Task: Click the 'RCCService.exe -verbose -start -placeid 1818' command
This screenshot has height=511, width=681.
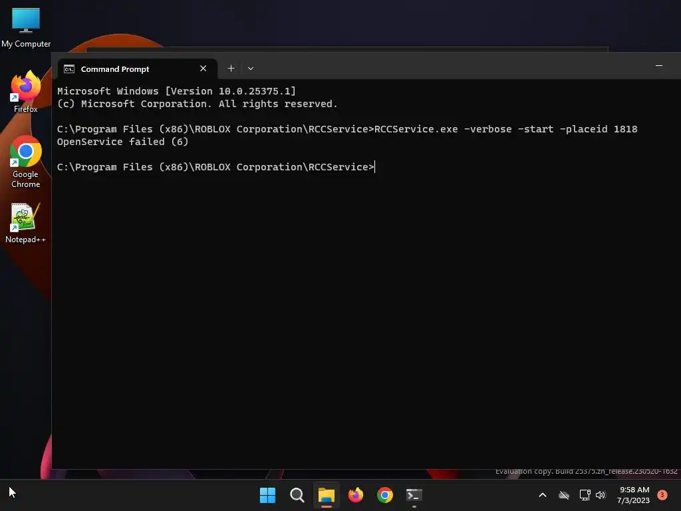Action: tap(505, 129)
